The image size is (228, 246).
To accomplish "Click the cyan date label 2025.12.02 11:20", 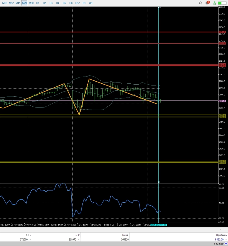I will tap(159, 225).
